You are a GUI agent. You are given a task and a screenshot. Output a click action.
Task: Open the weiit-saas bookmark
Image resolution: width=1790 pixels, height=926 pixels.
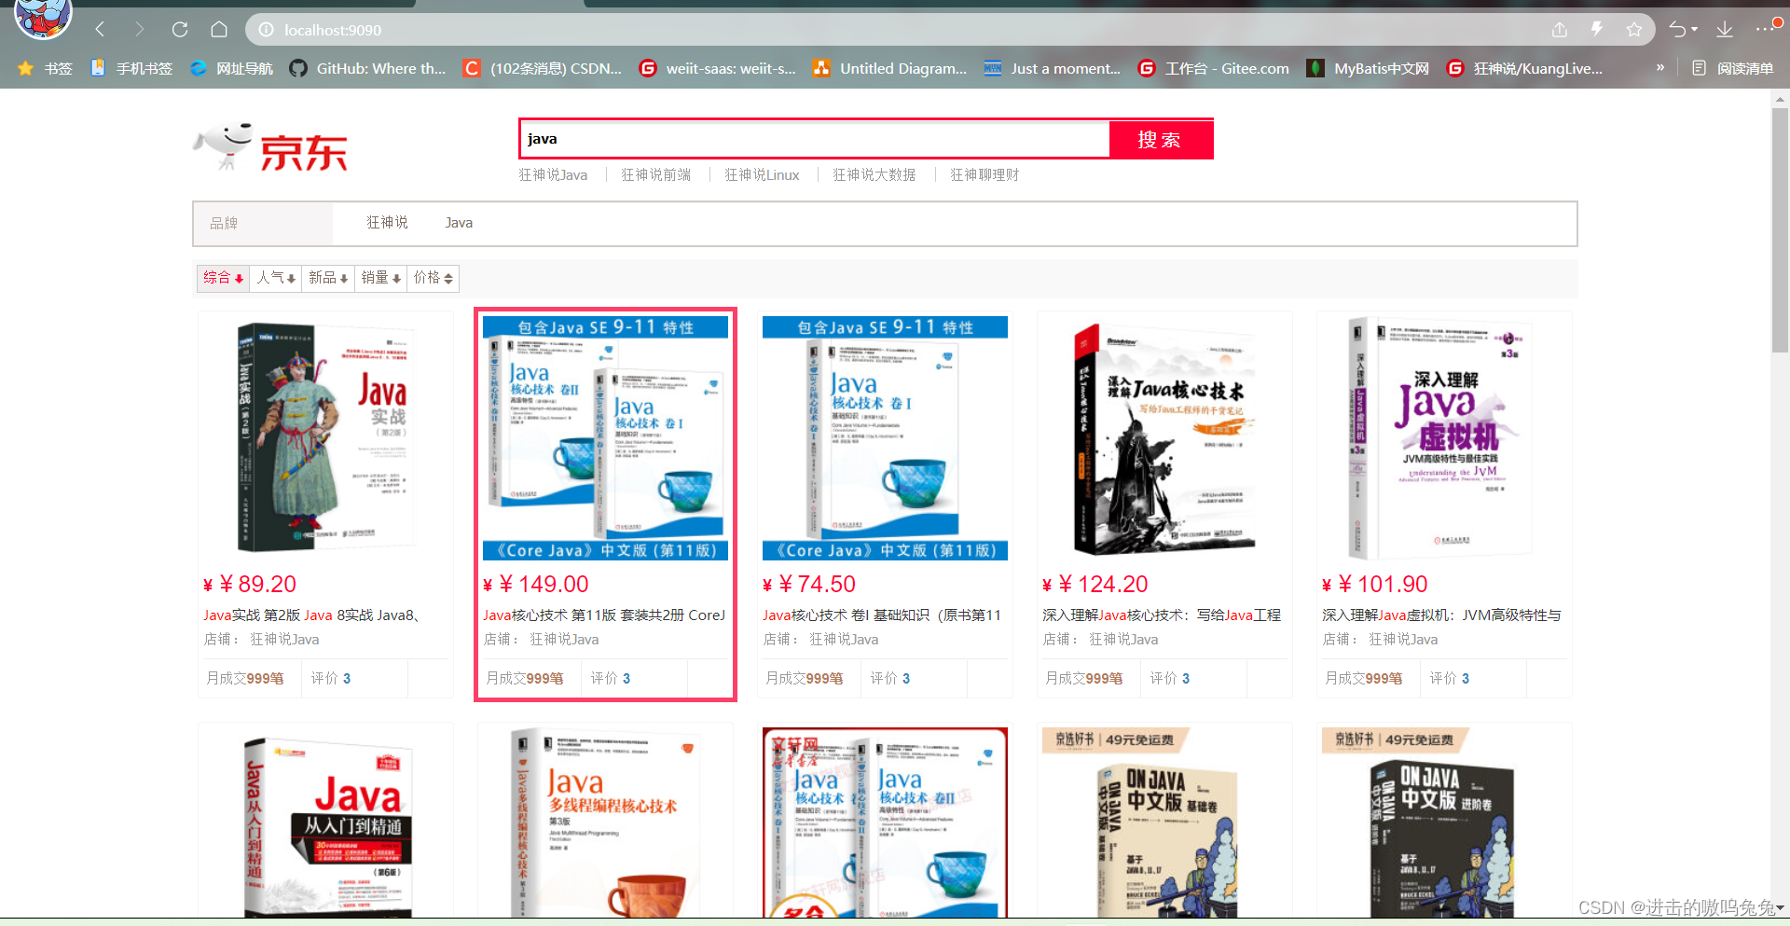718,68
